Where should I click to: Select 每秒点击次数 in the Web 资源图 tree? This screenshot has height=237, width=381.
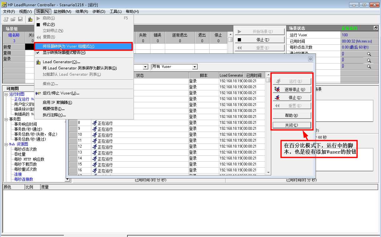tap(25, 149)
